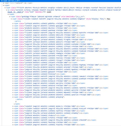
Task: Select the ::before pseudo-element under display flex span
Action: click(17, 21)
